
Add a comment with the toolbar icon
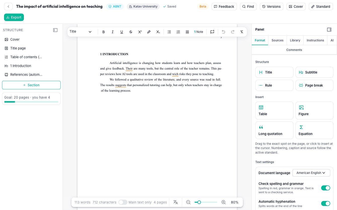212,32
